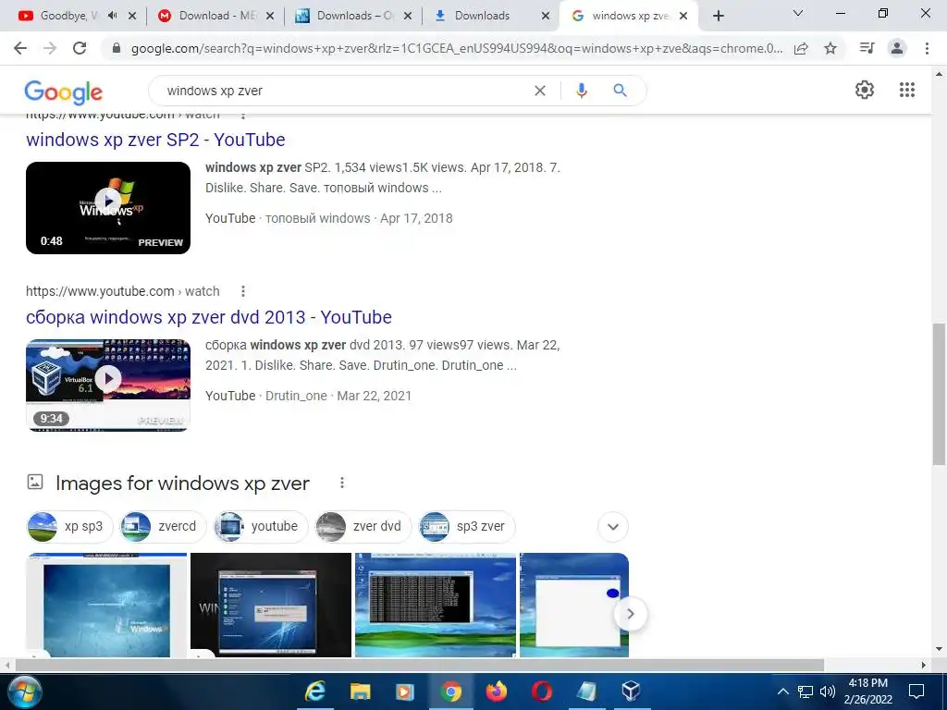
Task: Click the search box containing windows xp zver
Action: [344, 91]
